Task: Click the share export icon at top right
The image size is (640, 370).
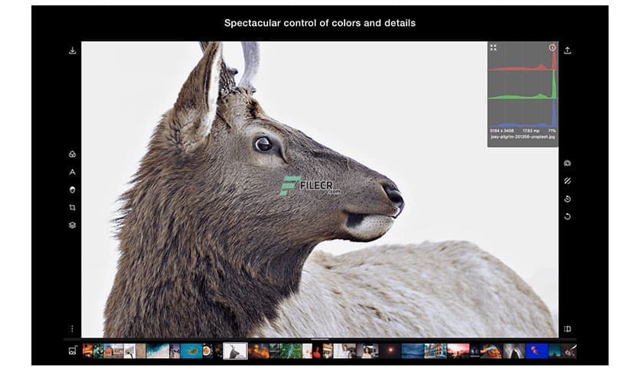Action: [567, 50]
